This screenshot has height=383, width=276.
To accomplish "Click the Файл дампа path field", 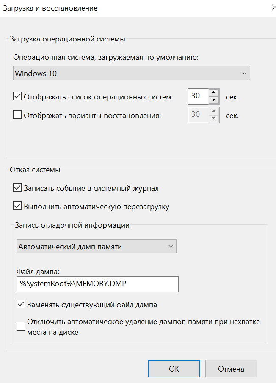I will 97,284.
